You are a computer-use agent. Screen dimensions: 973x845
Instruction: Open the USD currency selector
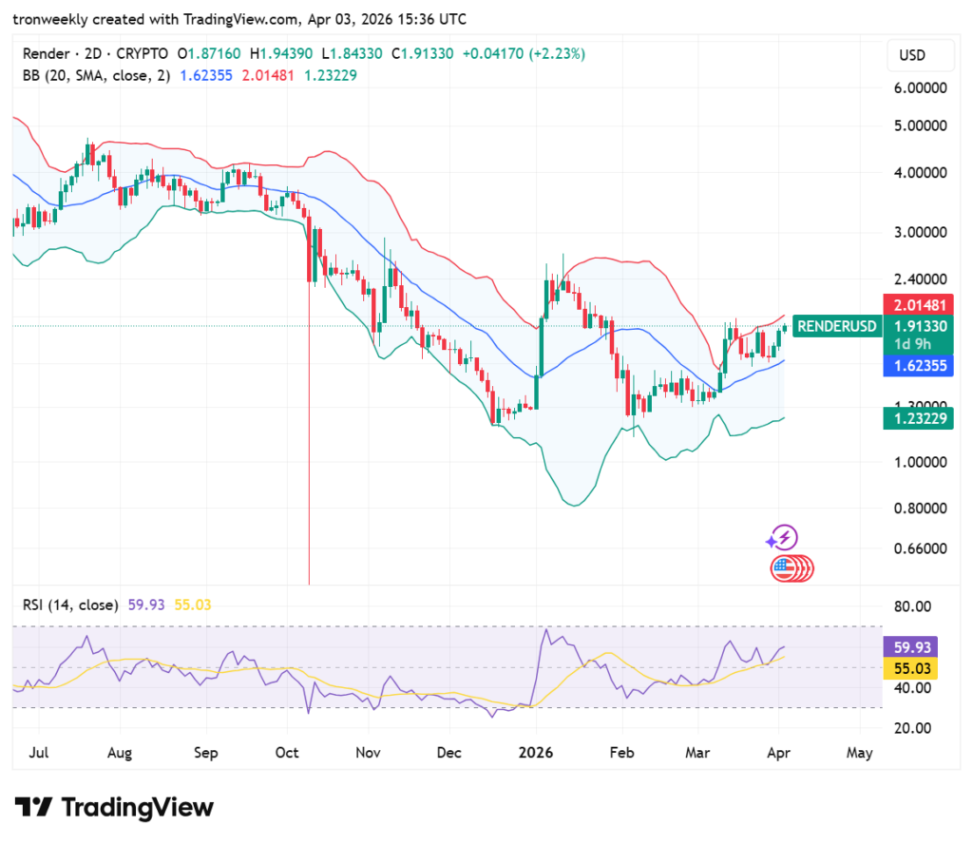912,55
